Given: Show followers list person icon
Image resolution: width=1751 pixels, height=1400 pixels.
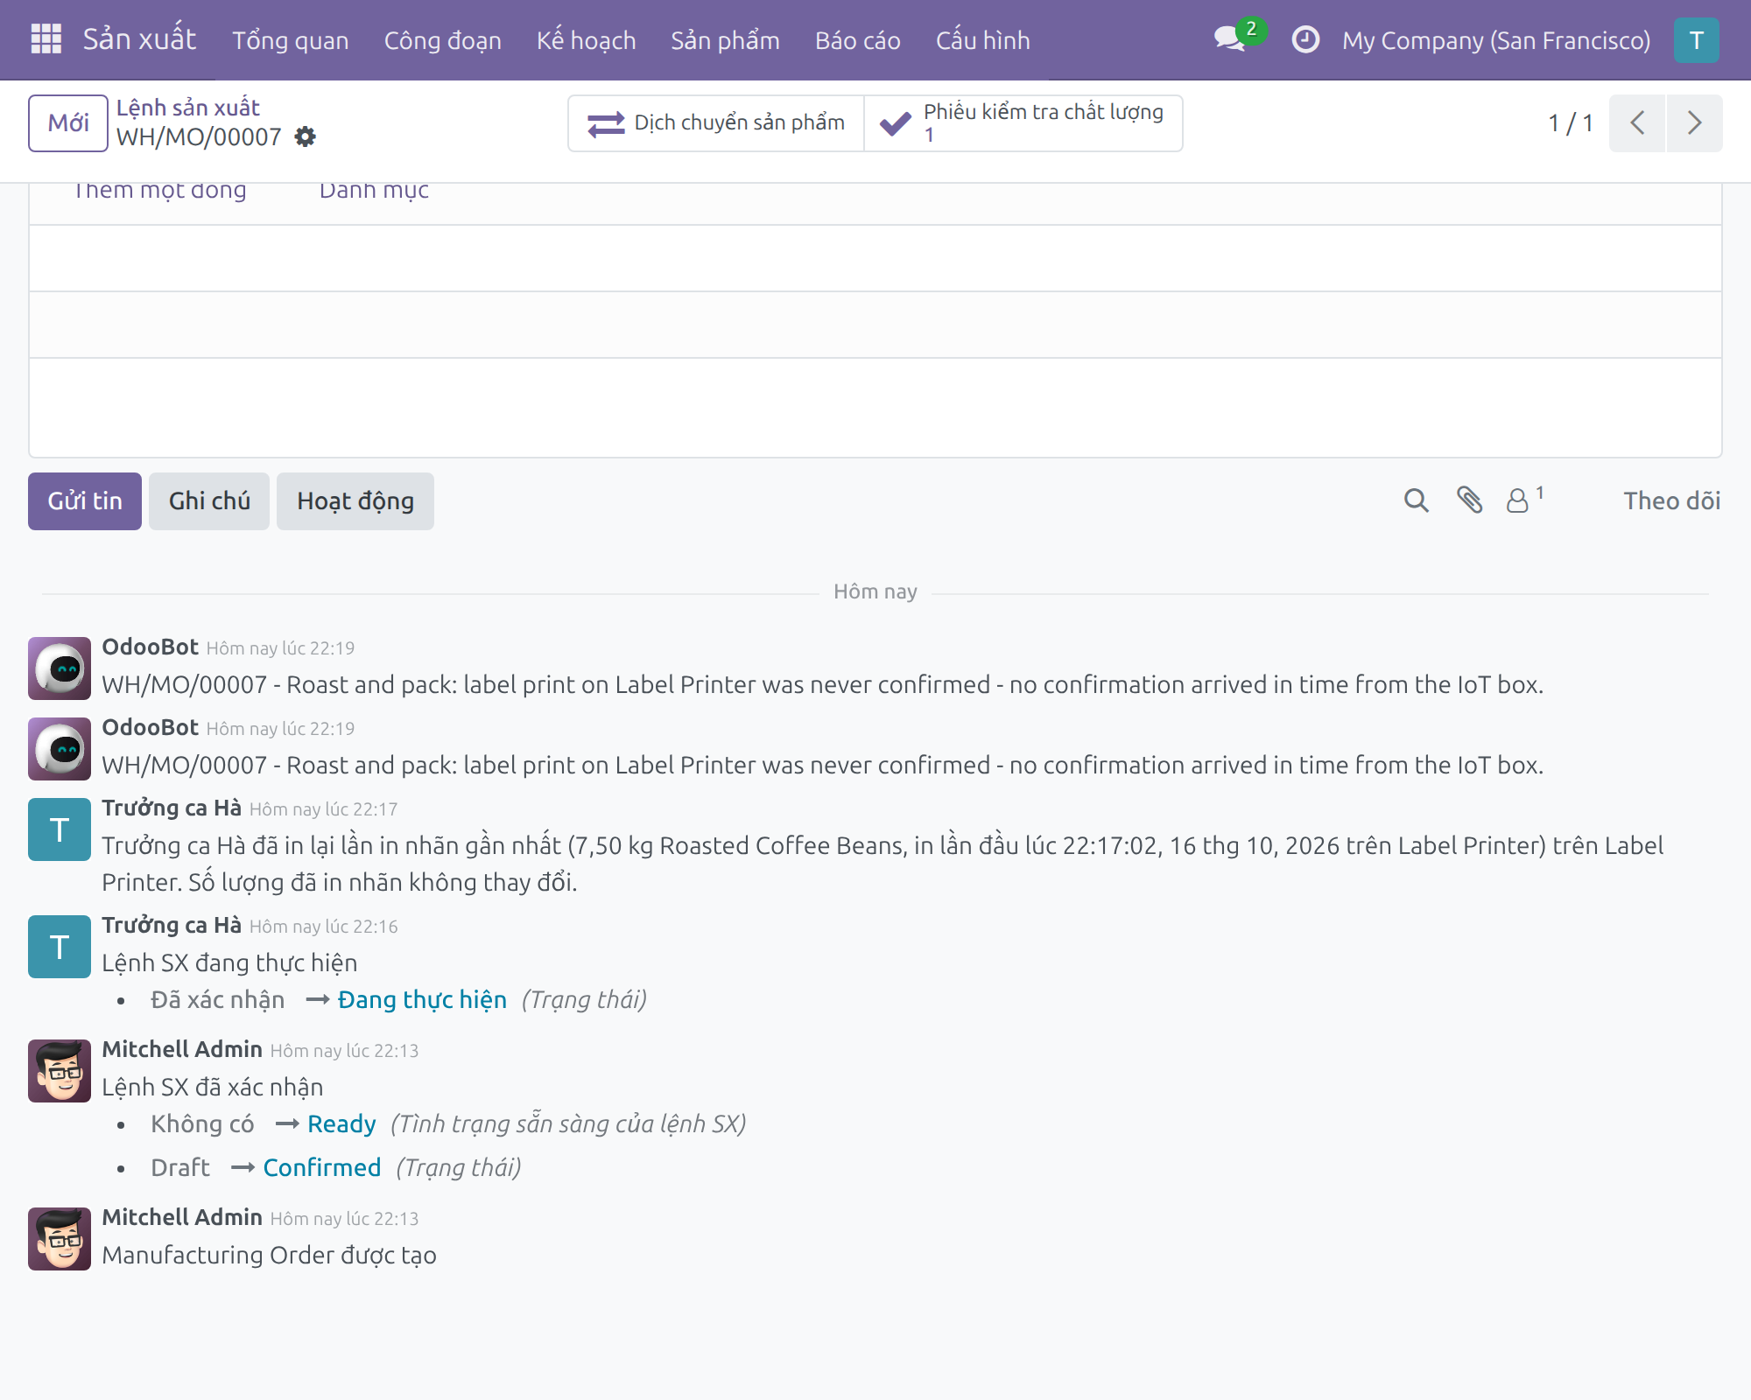Looking at the screenshot, I should (x=1524, y=499).
